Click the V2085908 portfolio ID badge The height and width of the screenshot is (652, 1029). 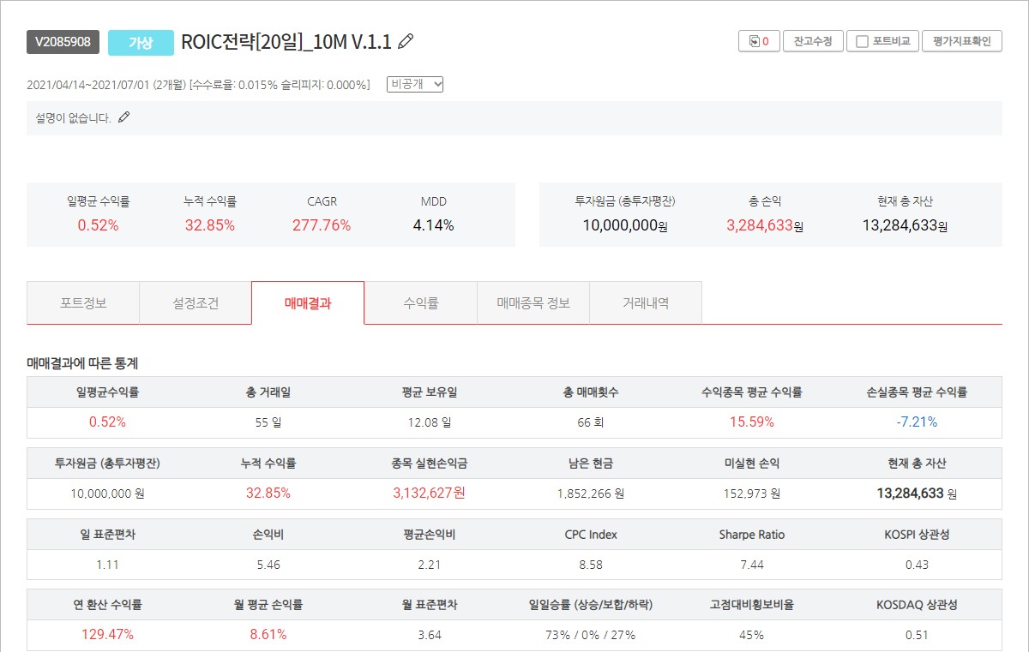63,42
